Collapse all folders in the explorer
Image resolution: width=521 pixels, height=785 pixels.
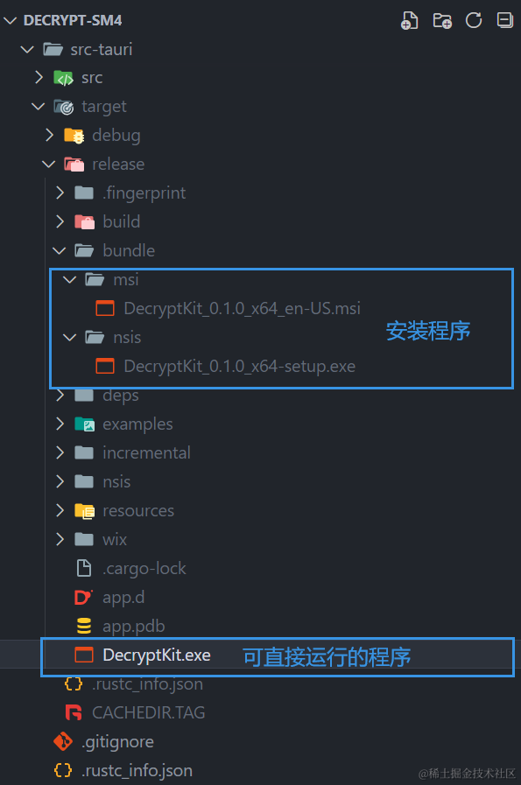click(504, 20)
